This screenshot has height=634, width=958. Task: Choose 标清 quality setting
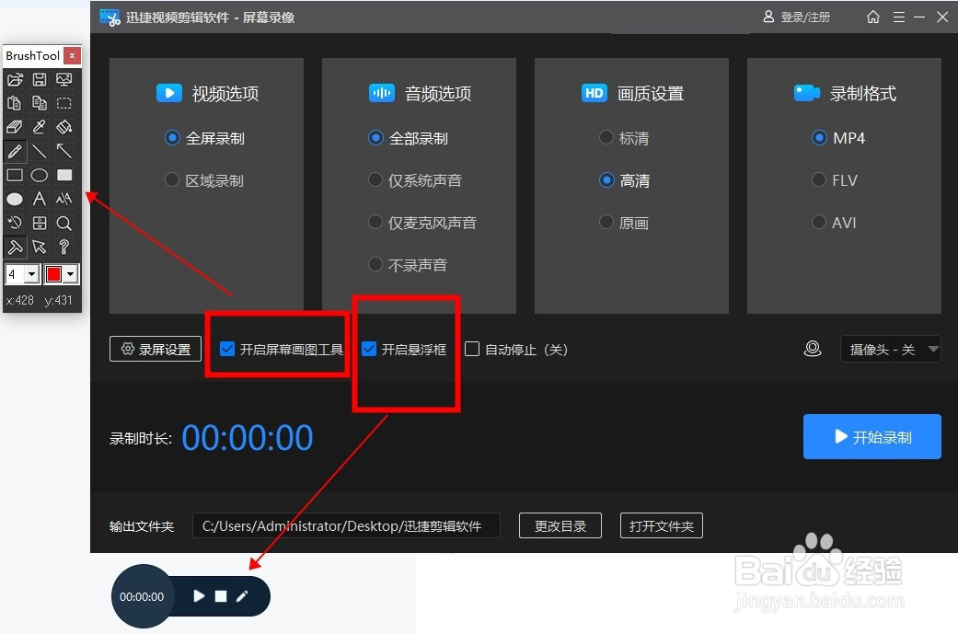tap(624, 138)
